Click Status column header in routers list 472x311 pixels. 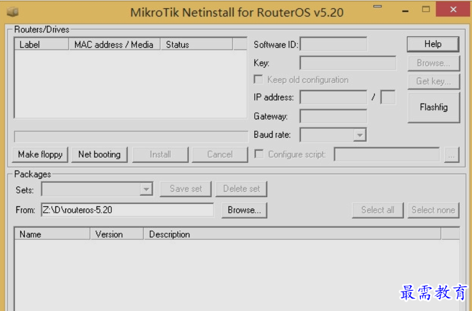[196, 45]
